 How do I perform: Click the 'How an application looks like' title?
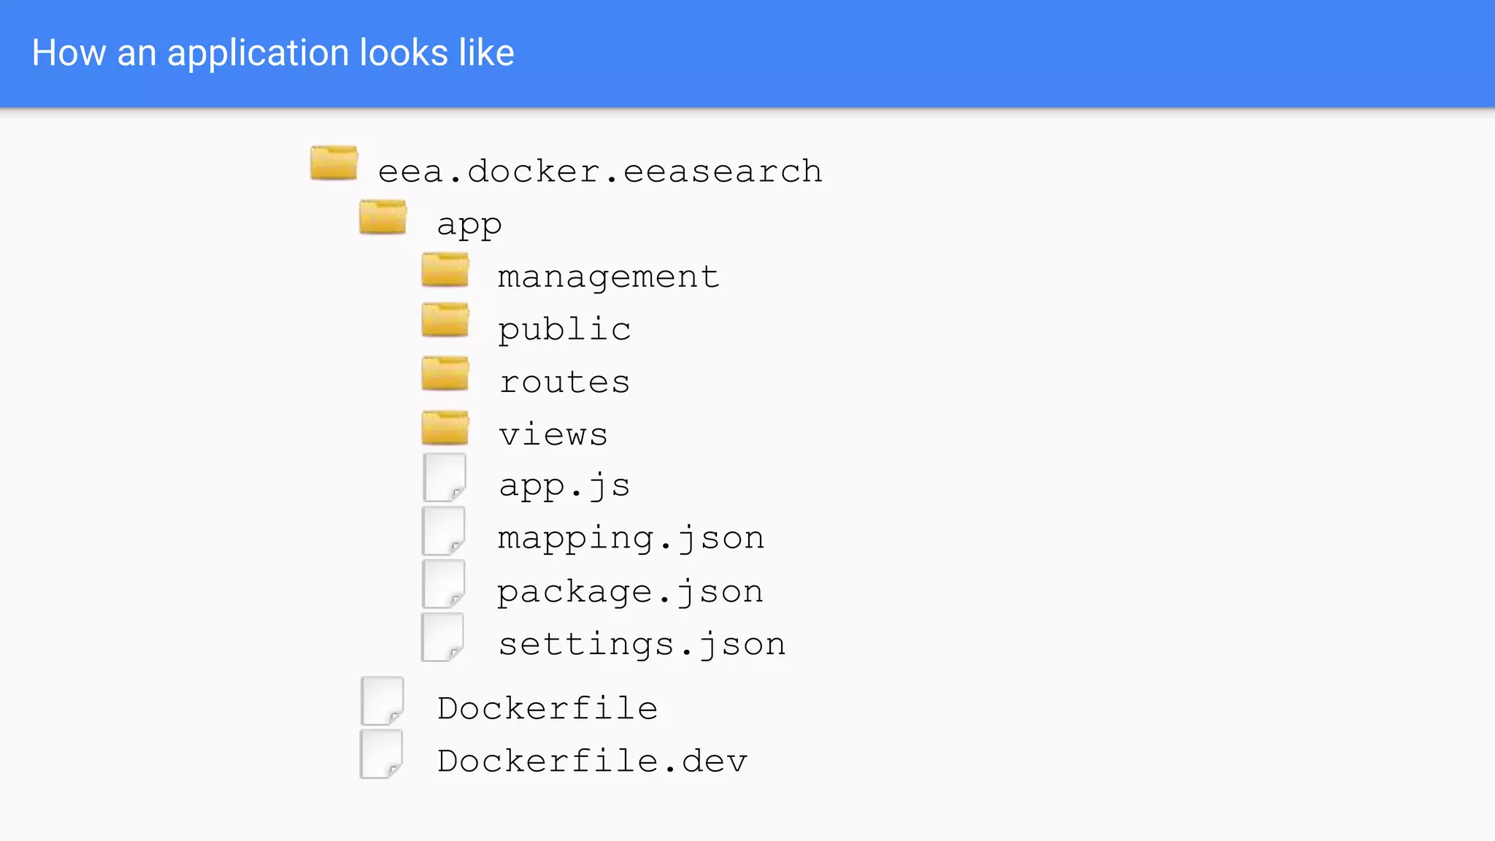pyautogui.click(x=273, y=53)
